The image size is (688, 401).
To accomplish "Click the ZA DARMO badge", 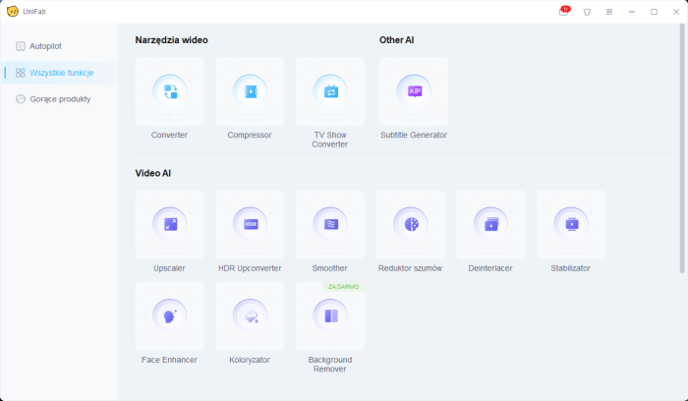I will [x=344, y=287].
